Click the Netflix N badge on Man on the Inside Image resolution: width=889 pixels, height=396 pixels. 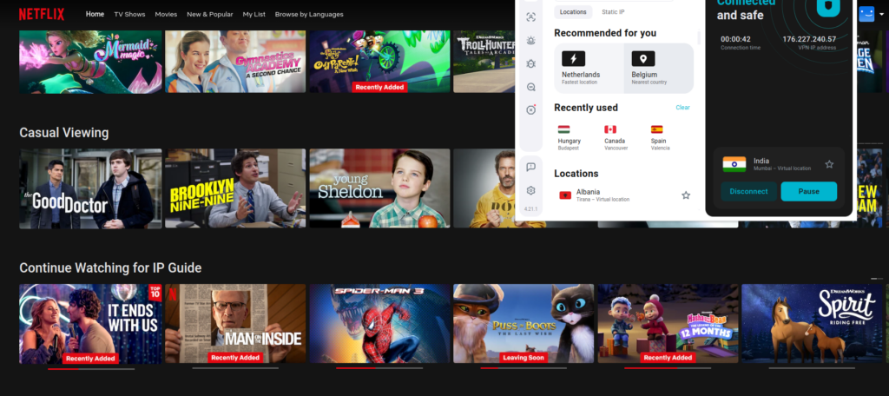(172, 294)
